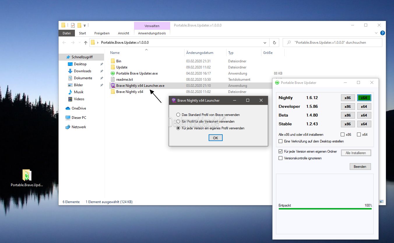394x243 pixels.
Task: Navigate back with the Explorer arrow
Action: (x=64, y=43)
